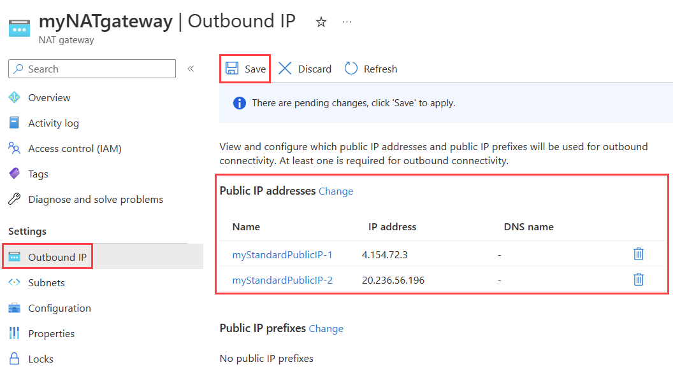Screen dimensions: 673x374
Task: Focus the sidebar Search field
Action: tap(96, 69)
